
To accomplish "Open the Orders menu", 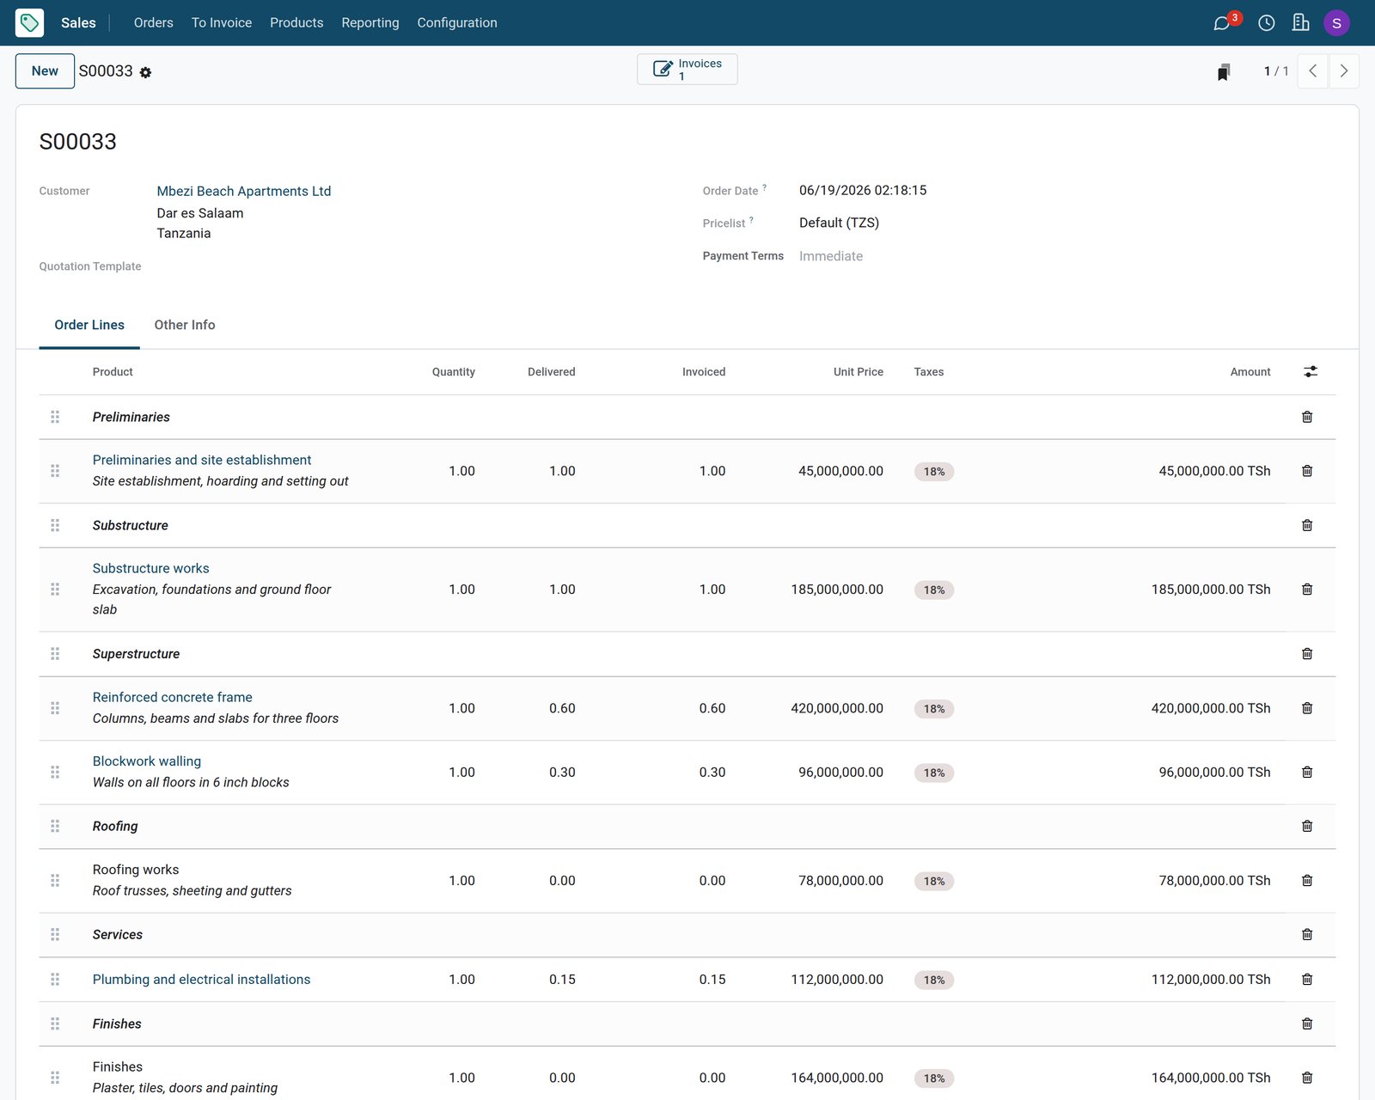I will point(153,22).
